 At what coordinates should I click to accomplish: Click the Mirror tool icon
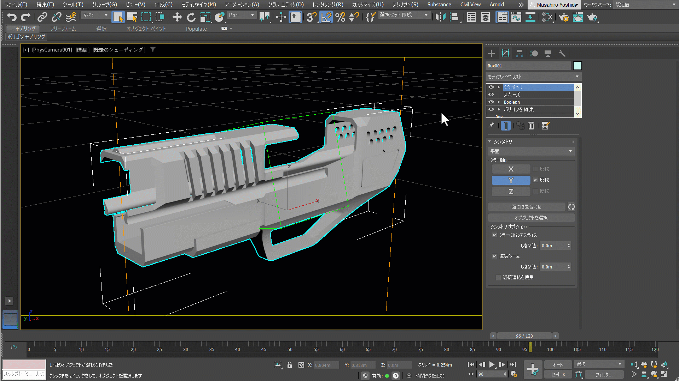[440, 17]
